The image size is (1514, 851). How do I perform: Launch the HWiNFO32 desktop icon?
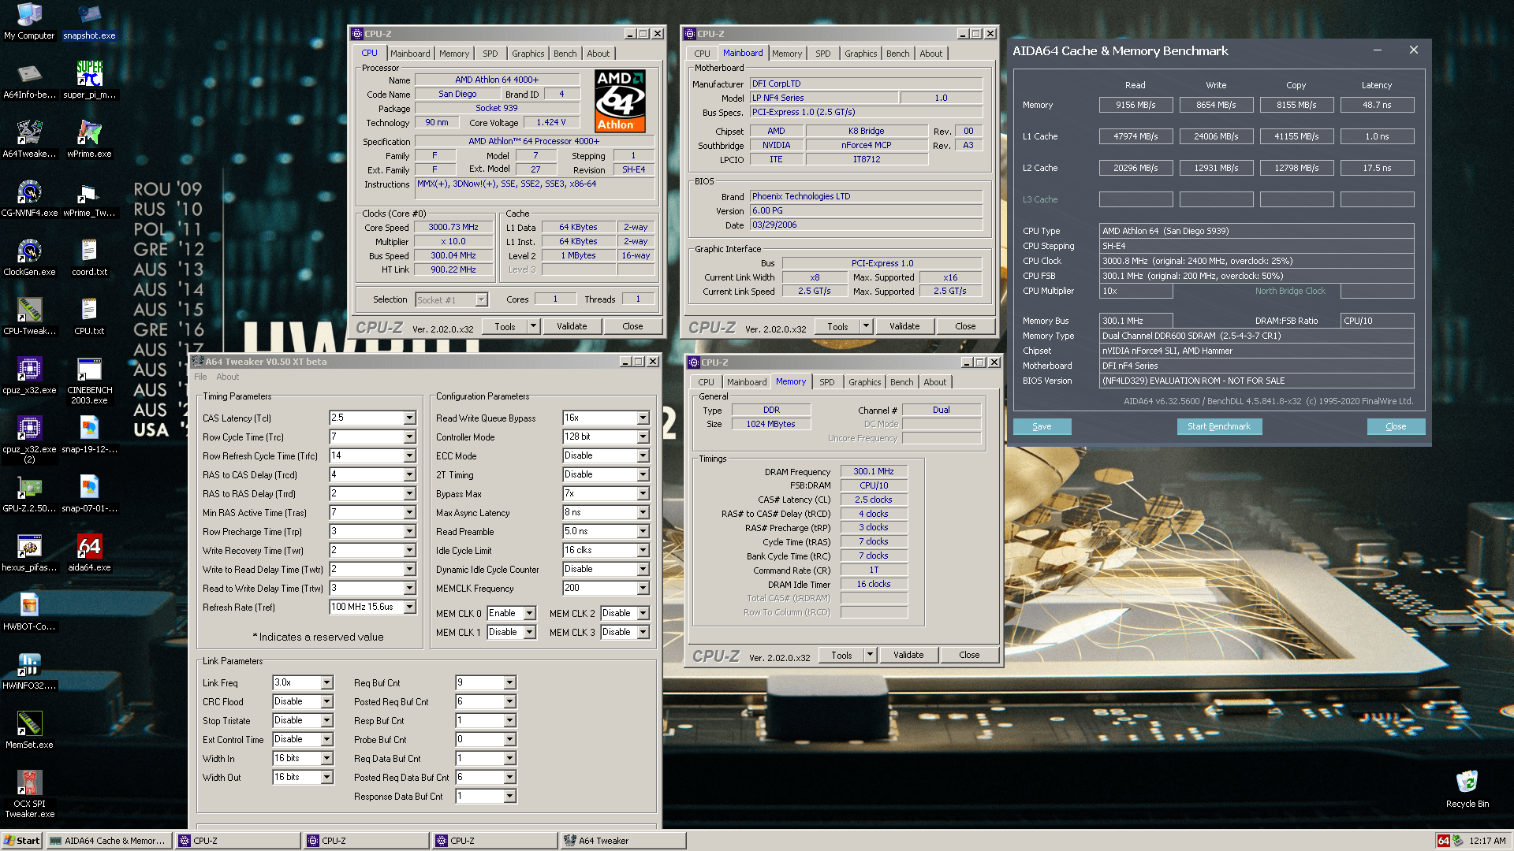(29, 671)
